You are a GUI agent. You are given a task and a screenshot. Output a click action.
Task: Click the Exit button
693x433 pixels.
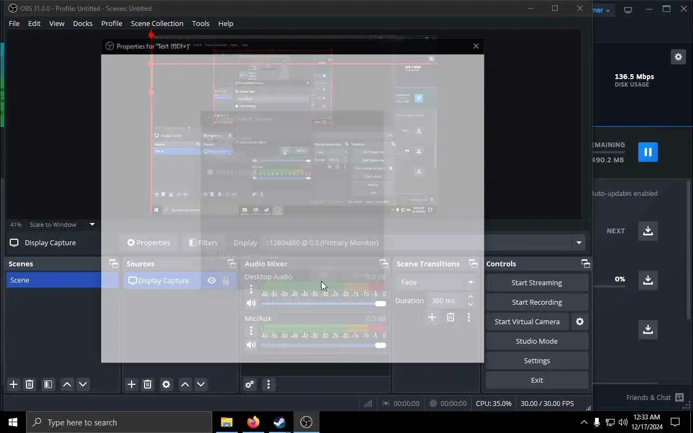(x=537, y=380)
